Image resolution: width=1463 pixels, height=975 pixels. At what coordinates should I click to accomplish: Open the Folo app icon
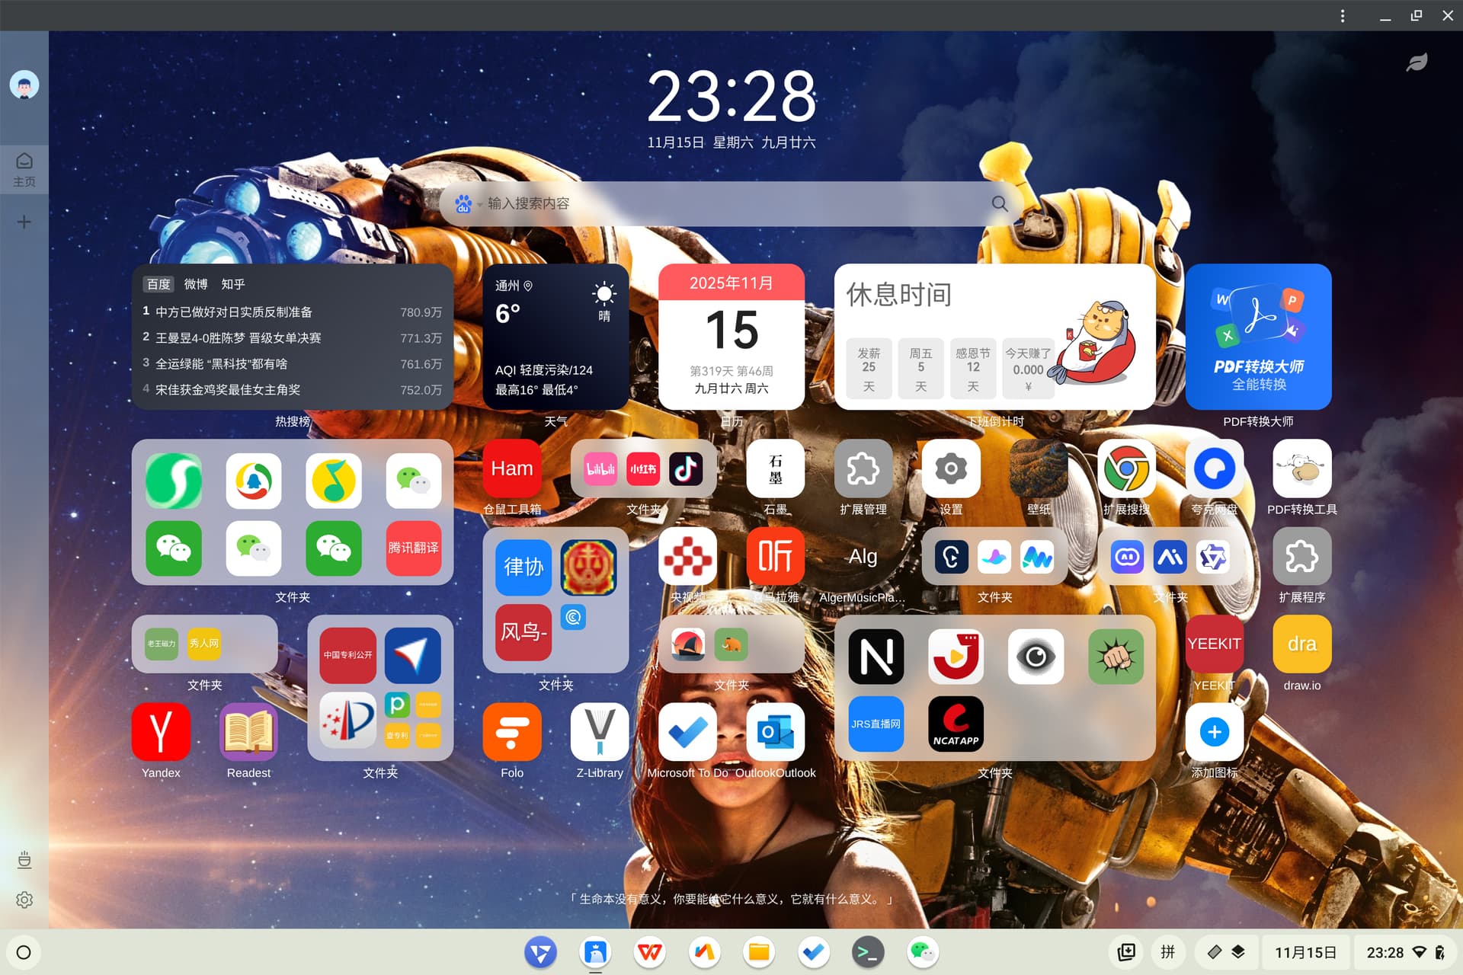point(512,732)
